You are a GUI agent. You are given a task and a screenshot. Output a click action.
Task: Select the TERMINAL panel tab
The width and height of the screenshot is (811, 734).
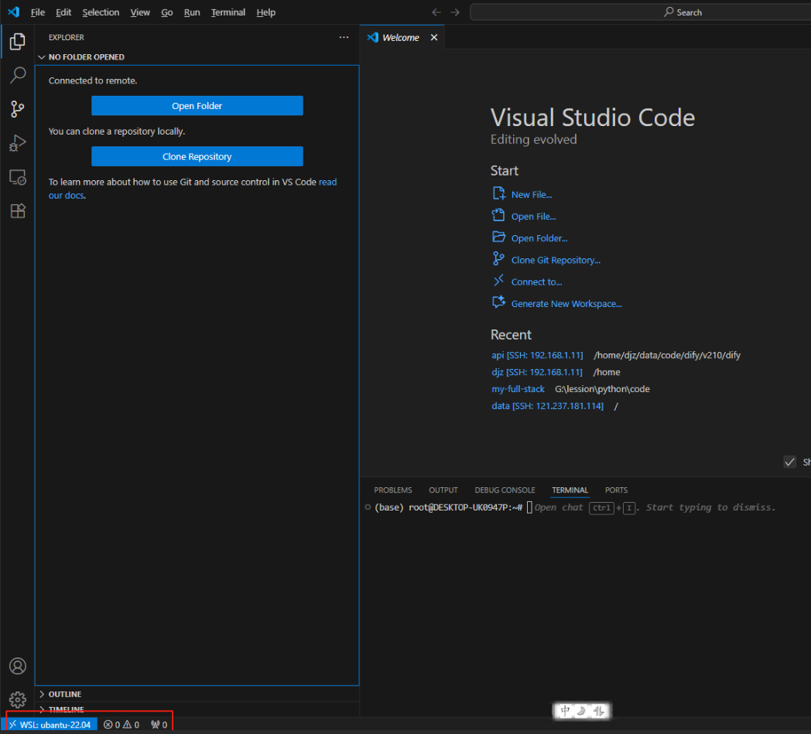570,490
